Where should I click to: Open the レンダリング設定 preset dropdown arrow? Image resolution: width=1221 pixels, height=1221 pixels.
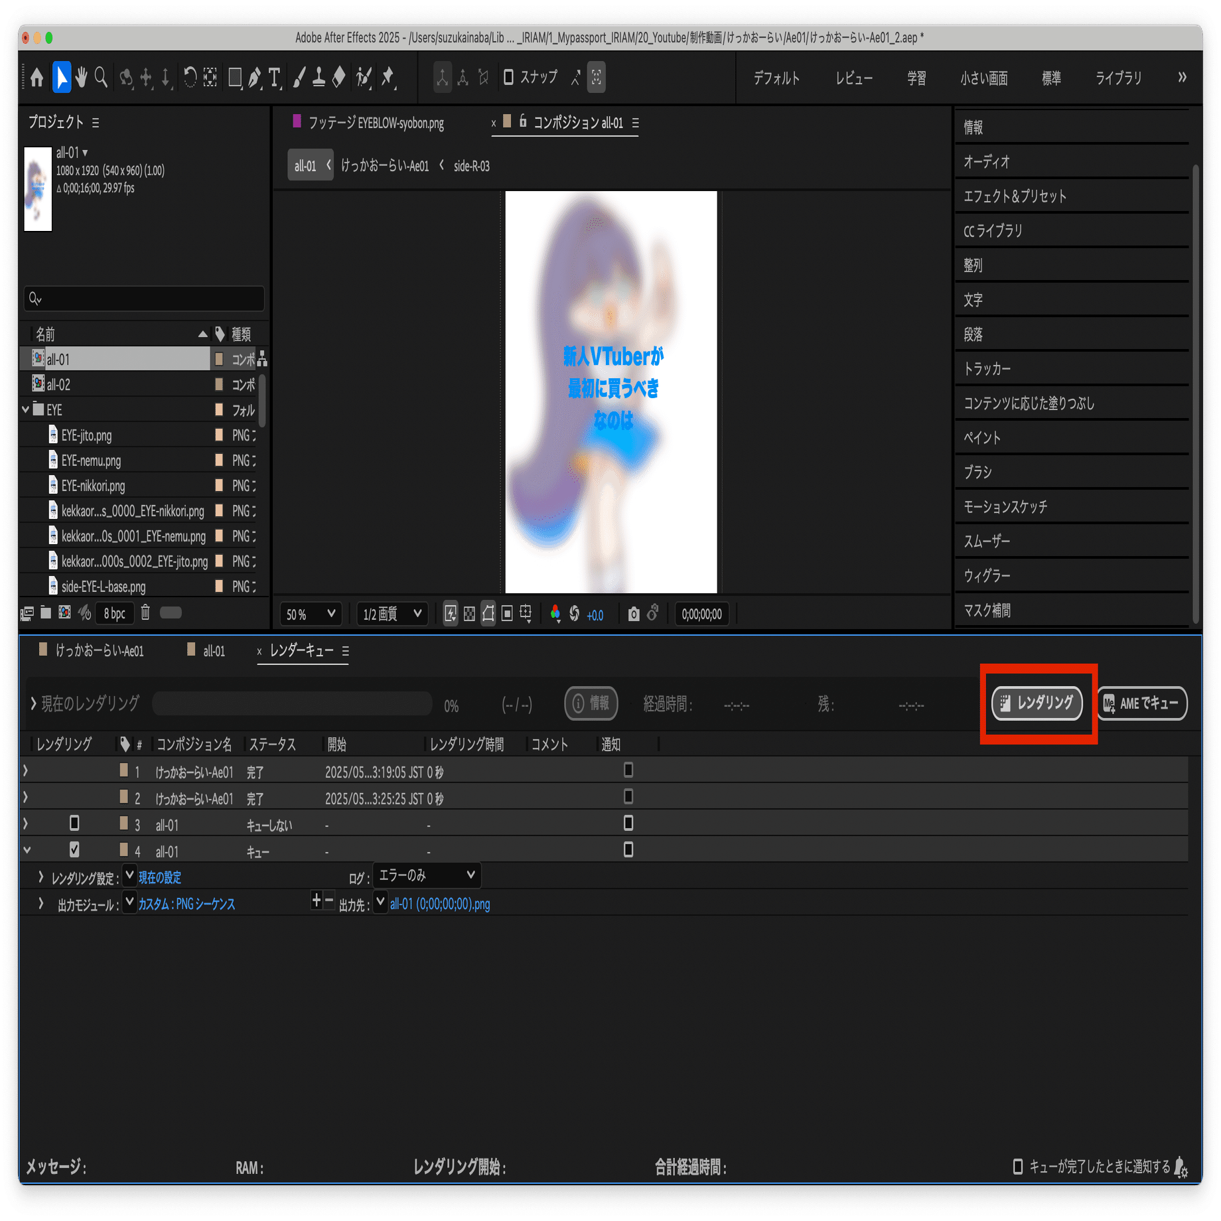[x=130, y=876]
